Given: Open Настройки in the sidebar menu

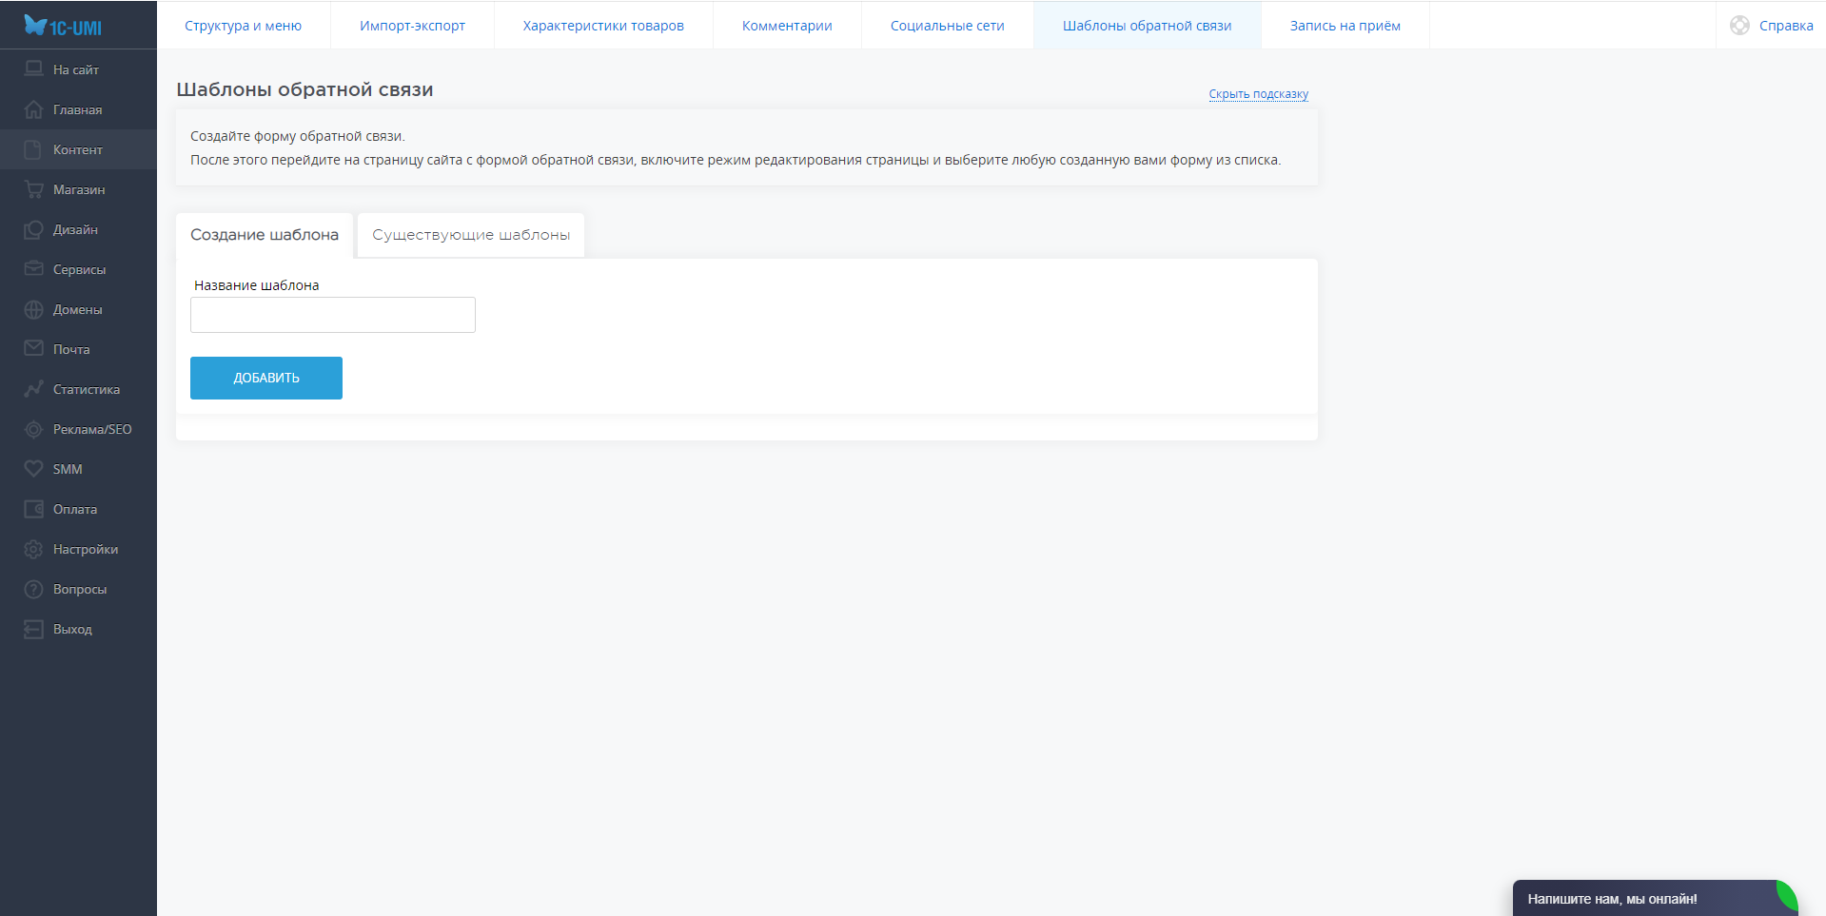Looking at the screenshot, I should pos(78,549).
